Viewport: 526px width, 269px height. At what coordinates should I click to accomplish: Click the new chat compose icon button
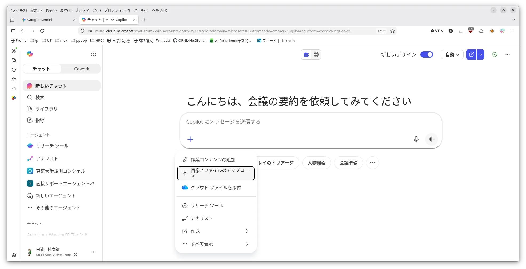point(471,54)
